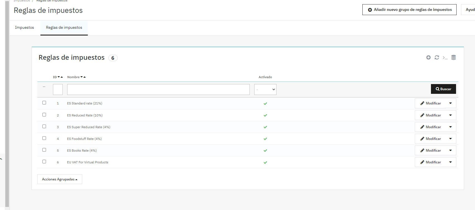Select checkbox for EU VAT For Virtual Products
The image size is (475, 210).
pos(44,162)
